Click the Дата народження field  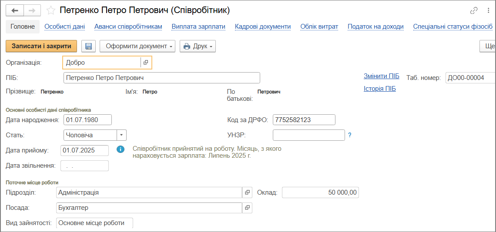click(87, 120)
